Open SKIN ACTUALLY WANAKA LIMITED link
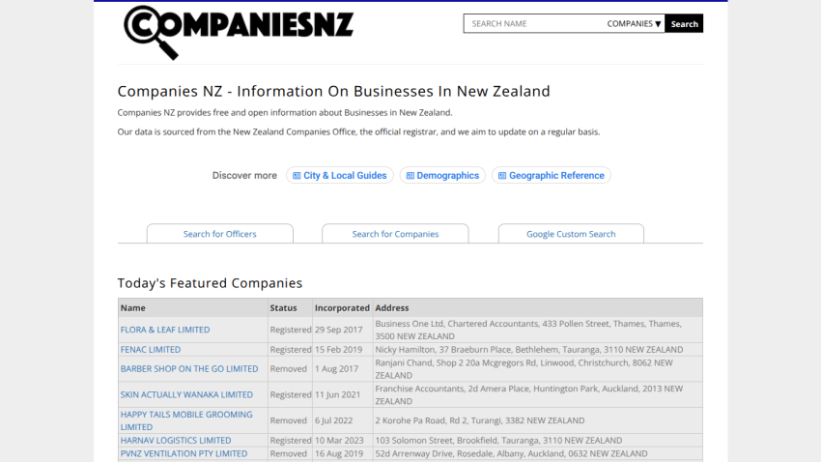The height and width of the screenshot is (462, 821). (x=186, y=394)
